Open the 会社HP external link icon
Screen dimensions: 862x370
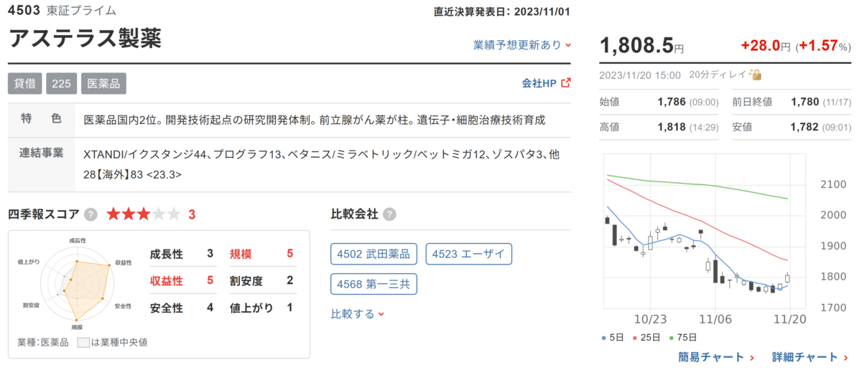566,82
